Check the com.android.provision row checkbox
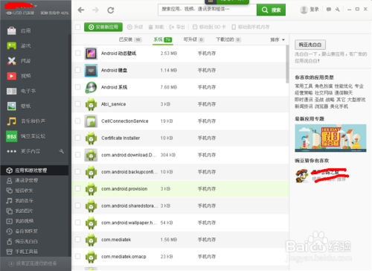 [78, 188]
